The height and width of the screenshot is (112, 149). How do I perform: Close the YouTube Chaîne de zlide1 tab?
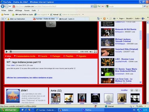click(57, 19)
